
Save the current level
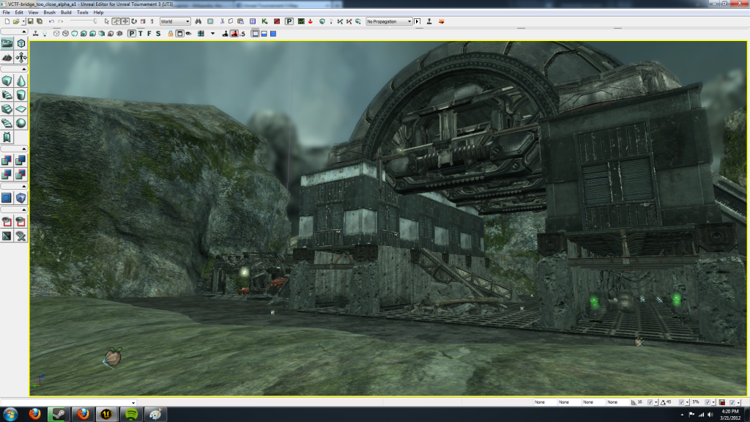coord(30,21)
